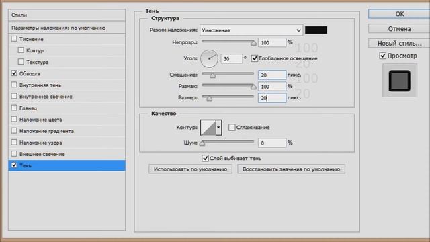Uncheck the Обводка checkbox

[x=14, y=73]
